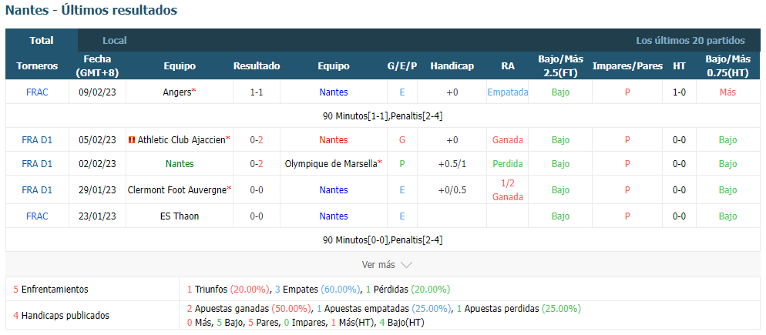This screenshot has height=335, width=766.
Task: Open the 0-2 result against Olympique de Marsella
Action: point(257,164)
